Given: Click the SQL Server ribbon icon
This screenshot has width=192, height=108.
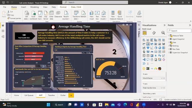Looking at the screenshot, I should point(46,15).
